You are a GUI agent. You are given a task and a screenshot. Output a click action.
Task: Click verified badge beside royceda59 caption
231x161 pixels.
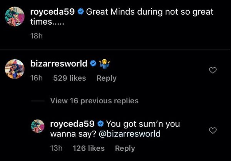pos(80,12)
